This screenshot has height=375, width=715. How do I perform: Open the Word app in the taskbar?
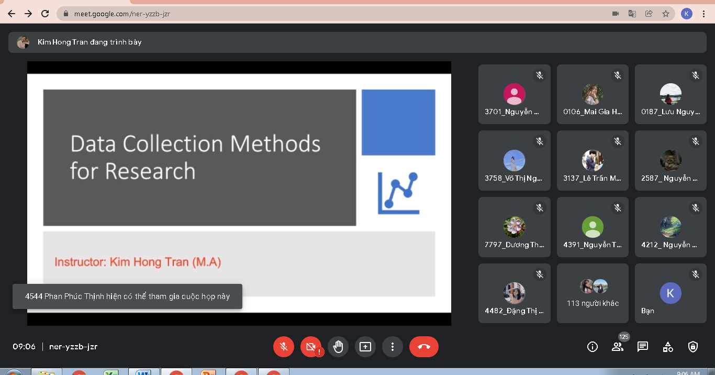(x=143, y=373)
